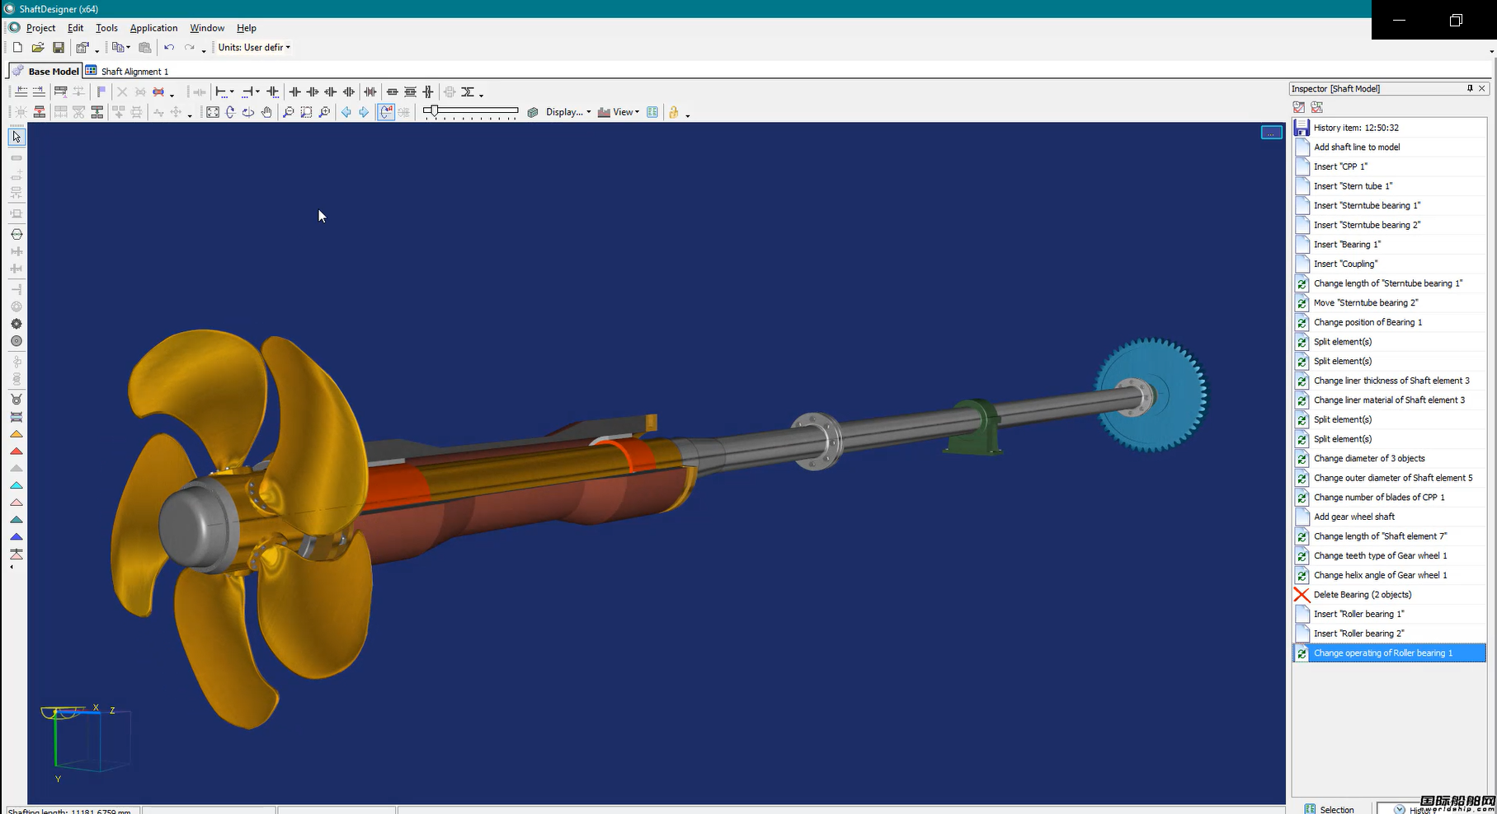1497x814 pixels.
Task: Switch to Shaft Alignment 1 tab
Action: coord(134,72)
